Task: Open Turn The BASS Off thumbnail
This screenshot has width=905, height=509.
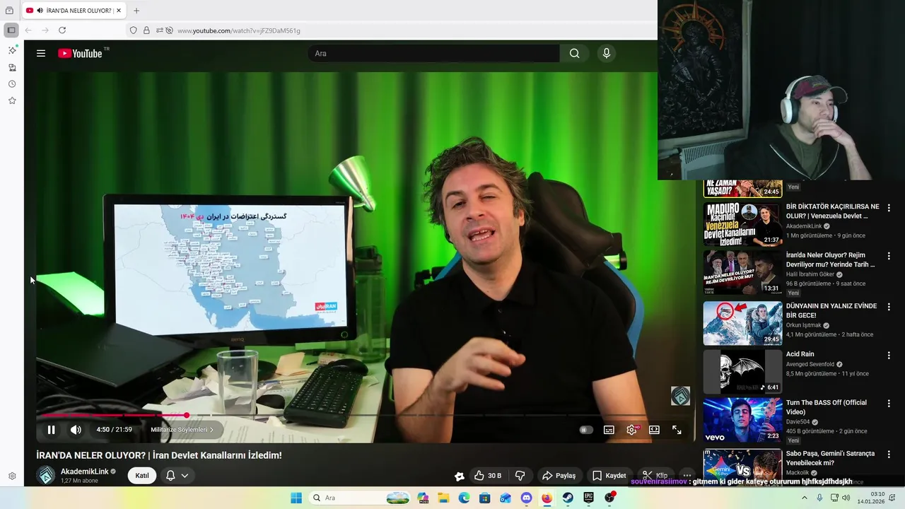Action: [x=742, y=420]
